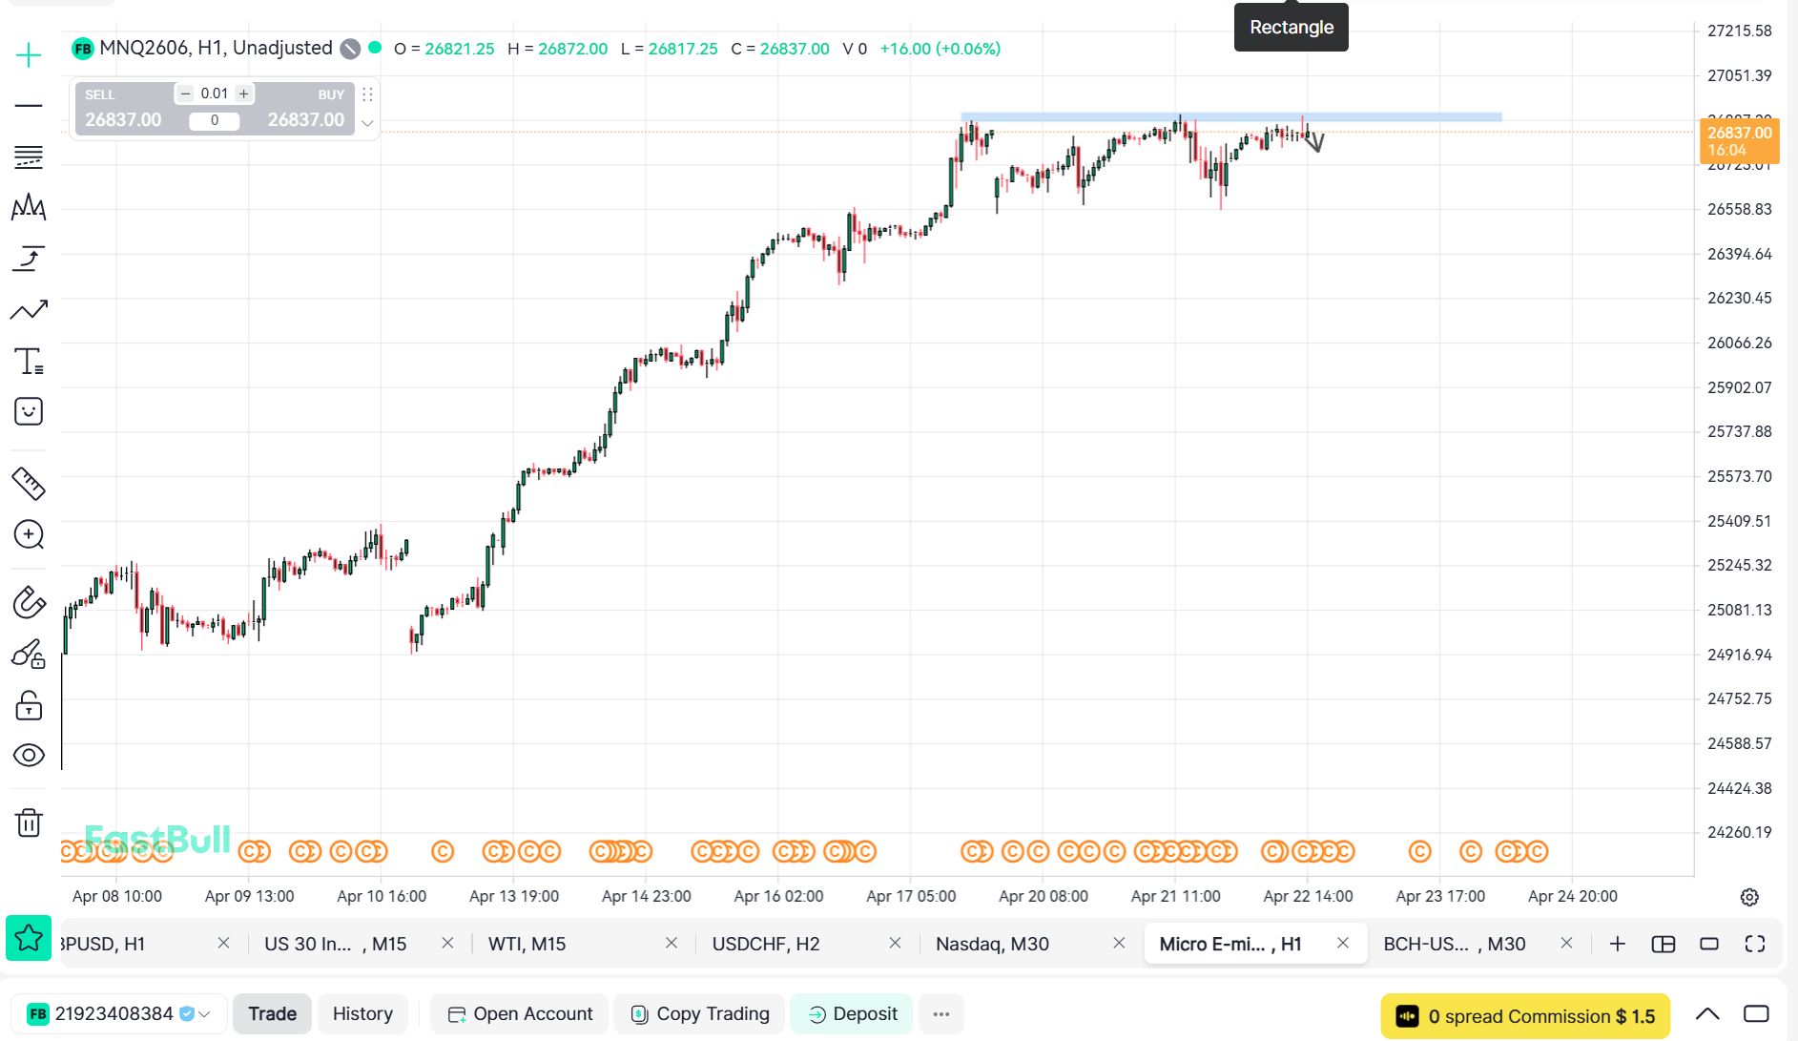Screen dimensions: 1798x1041
Task: Select the Fibonacci retracement lines tool
Action: pos(29,156)
